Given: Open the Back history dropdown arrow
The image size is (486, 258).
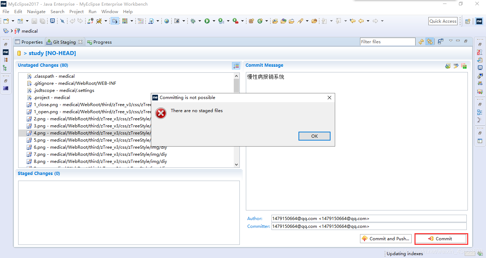Looking at the screenshot, I should [368, 21].
